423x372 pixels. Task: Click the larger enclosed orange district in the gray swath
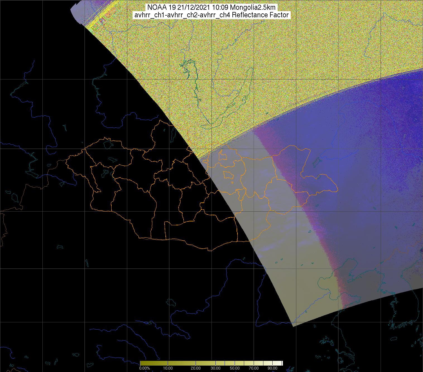[228, 175]
